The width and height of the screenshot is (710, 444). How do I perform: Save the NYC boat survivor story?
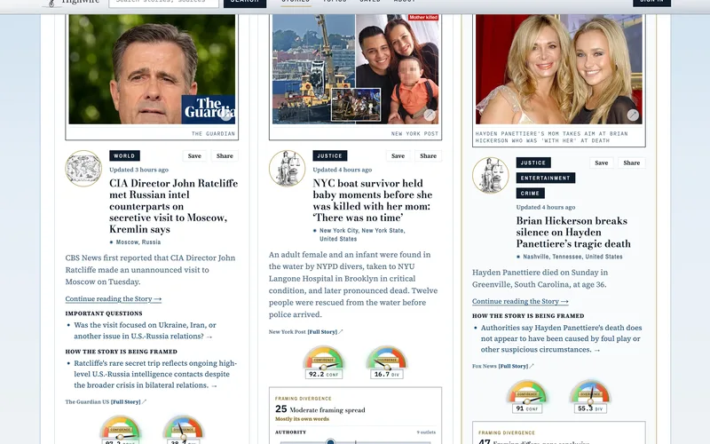coord(398,156)
